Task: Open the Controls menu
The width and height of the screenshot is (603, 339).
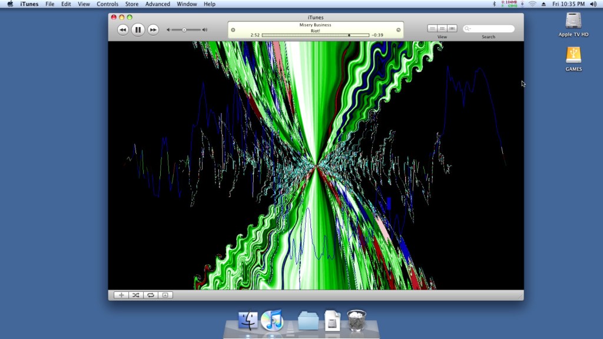Action: tap(108, 4)
